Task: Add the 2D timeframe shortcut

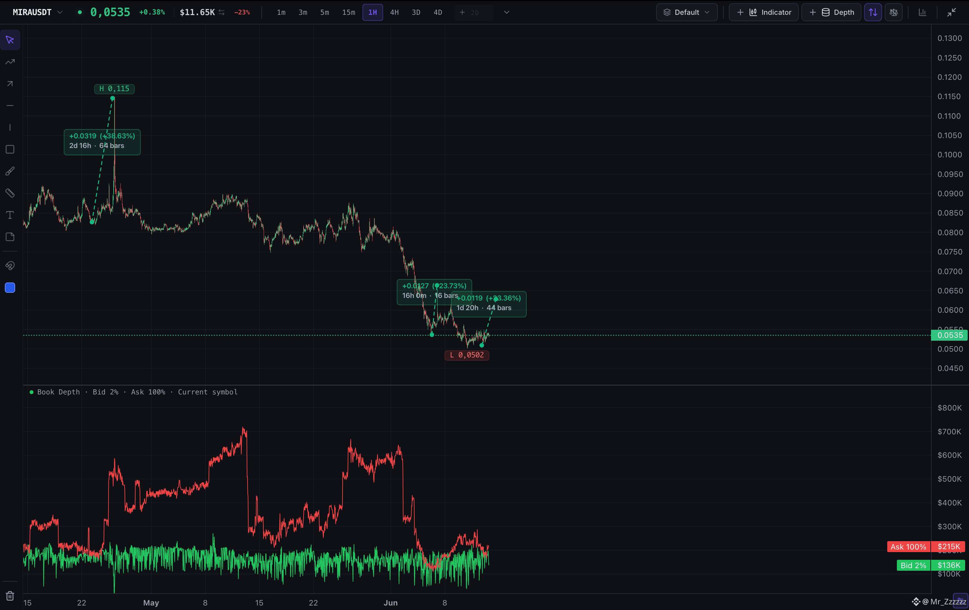Action: (473, 13)
